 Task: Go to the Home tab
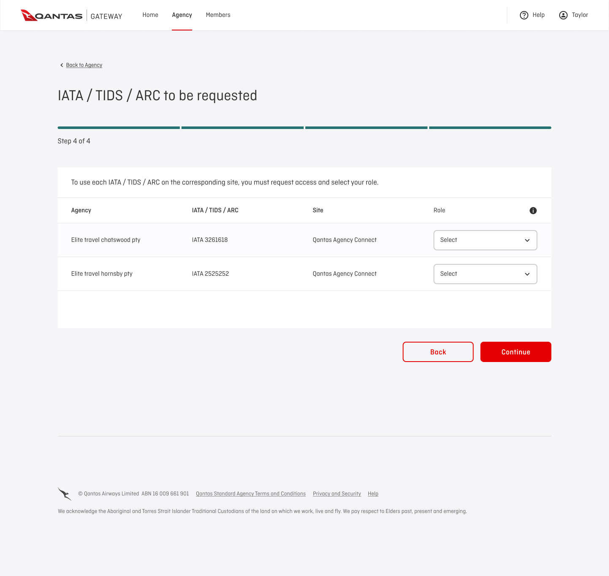pos(150,15)
